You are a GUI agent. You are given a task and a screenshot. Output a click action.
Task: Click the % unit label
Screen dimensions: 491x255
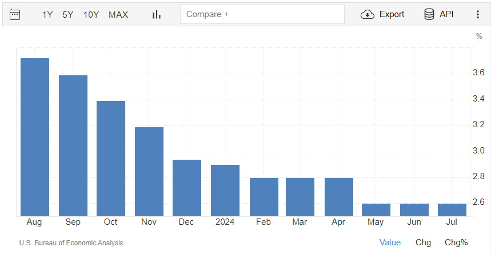479,37
